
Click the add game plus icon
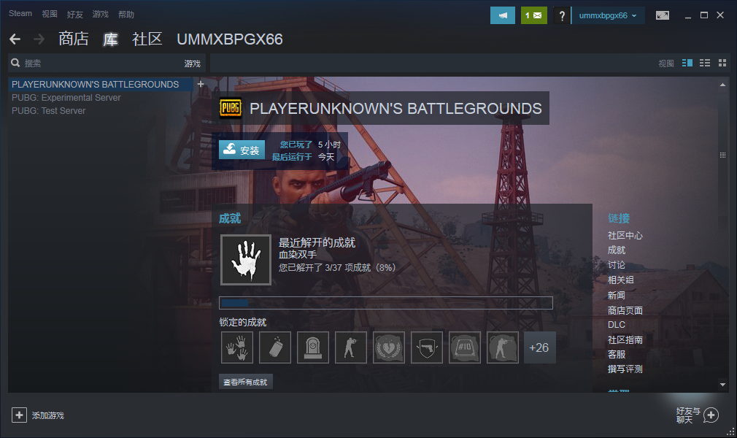tap(19, 415)
